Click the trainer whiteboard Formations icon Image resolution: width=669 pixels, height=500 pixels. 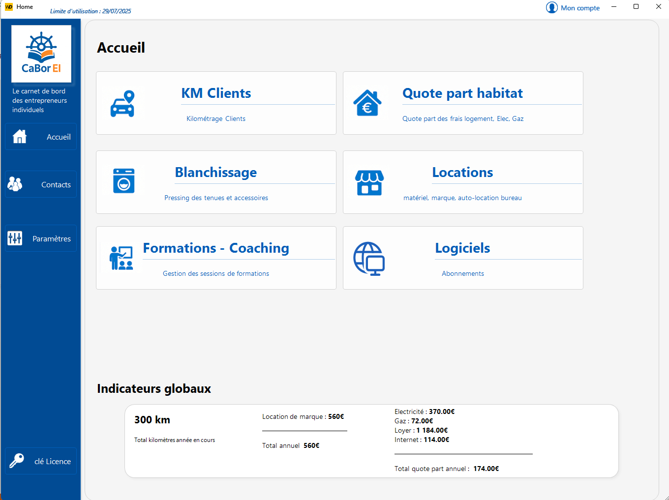coord(122,258)
